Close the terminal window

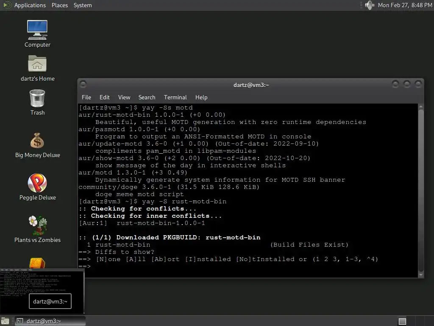418,84
